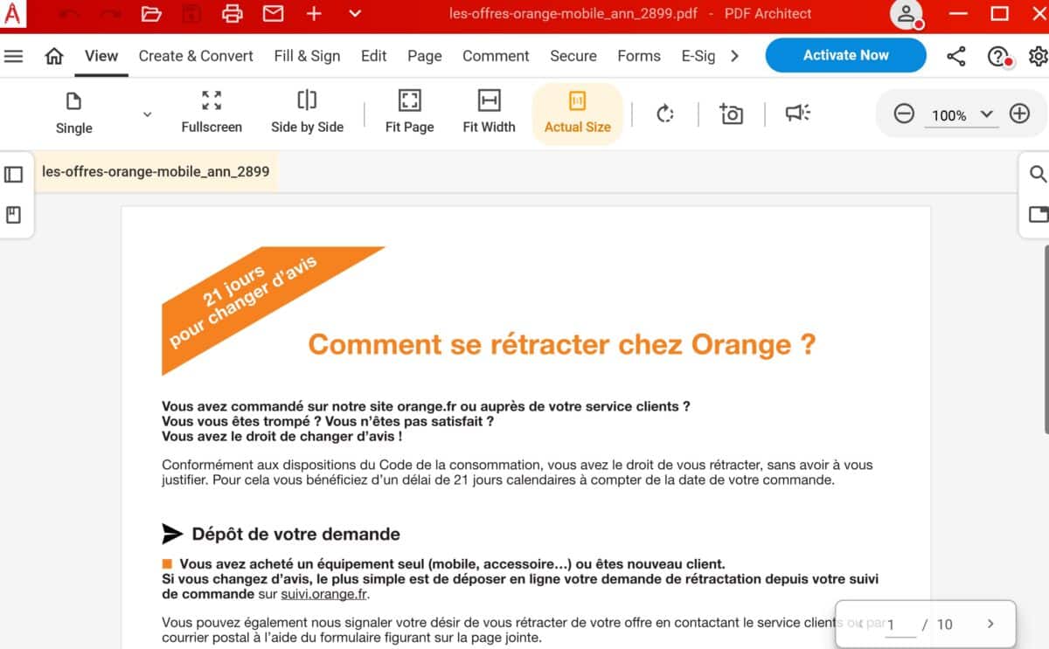Take a snapshot with camera icon
This screenshot has height=649, width=1049.
tap(731, 114)
